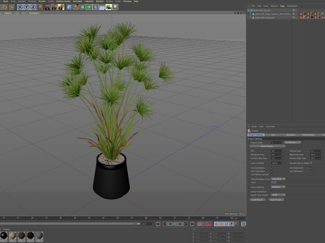Click the Level of Detail field
Image resolution: width=325 pixels, height=243 pixels.
click(277, 163)
